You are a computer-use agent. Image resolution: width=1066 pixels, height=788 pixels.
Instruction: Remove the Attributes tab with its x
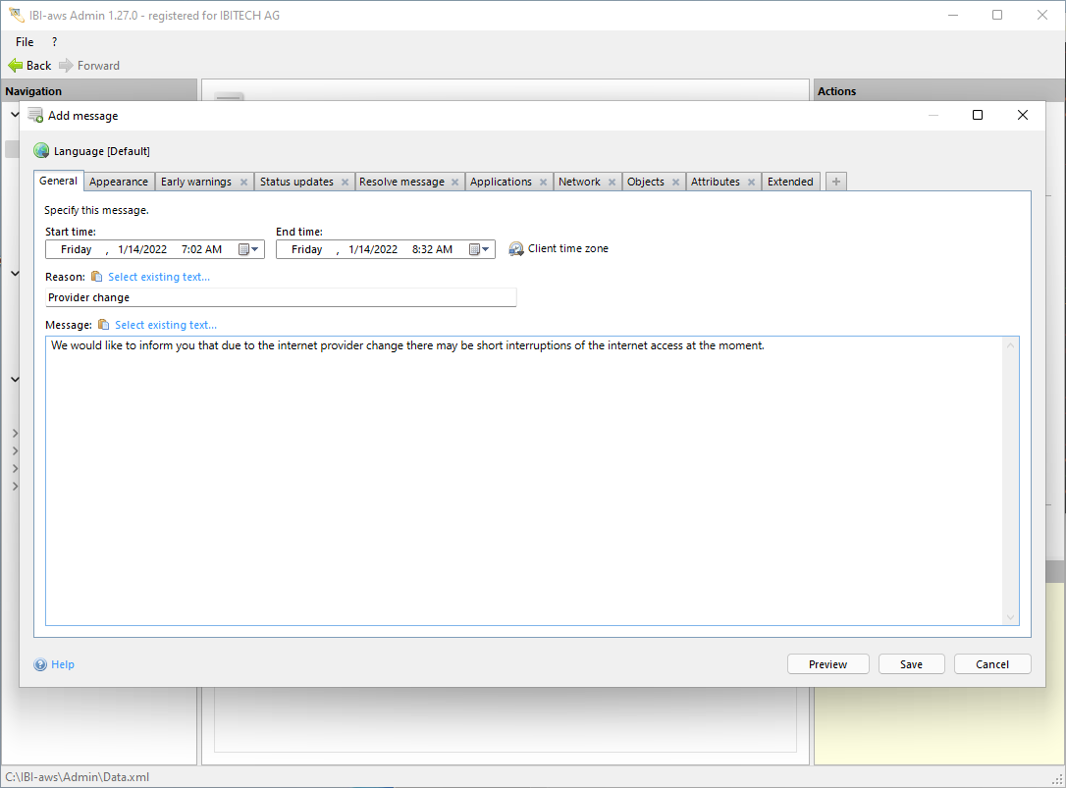click(x=752, y=183)
